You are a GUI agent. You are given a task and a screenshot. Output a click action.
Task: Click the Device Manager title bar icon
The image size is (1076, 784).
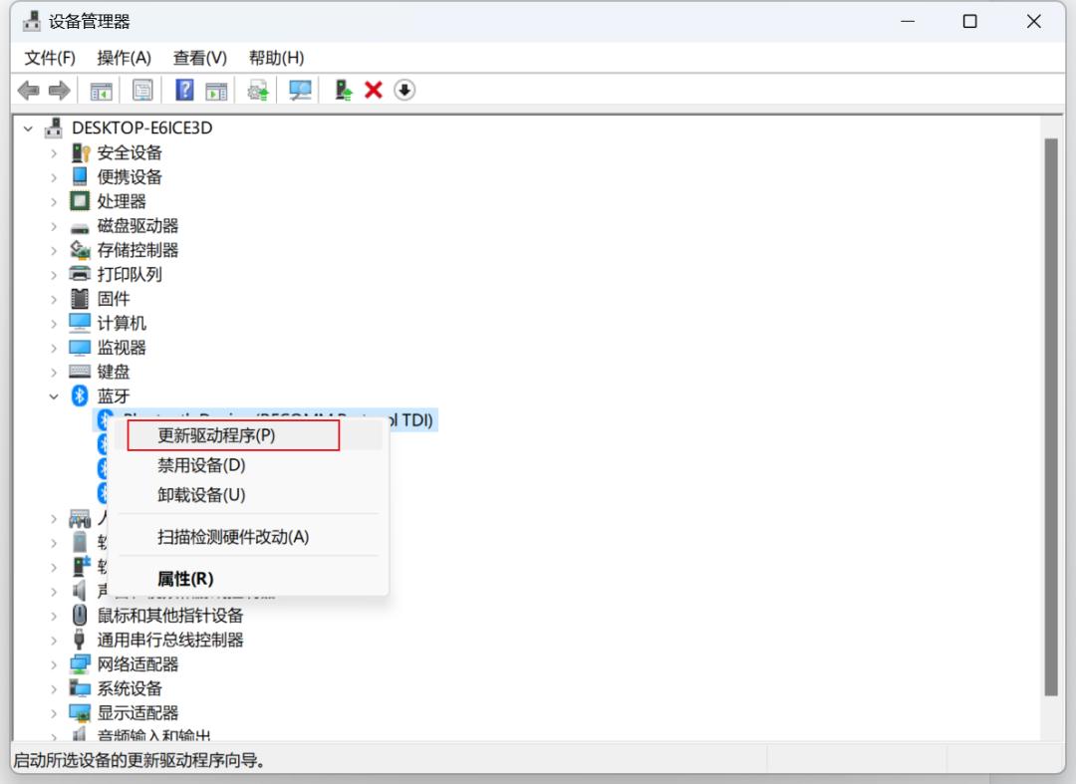[32, 21]
